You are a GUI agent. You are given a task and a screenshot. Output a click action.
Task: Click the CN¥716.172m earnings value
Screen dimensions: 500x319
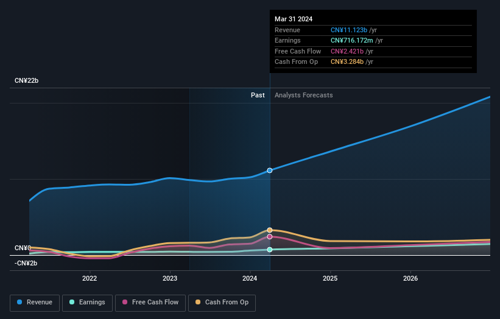pos(352,40)
